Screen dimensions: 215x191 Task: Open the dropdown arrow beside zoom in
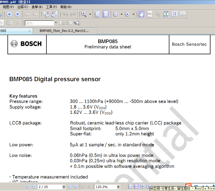click(x=133, y=14)
